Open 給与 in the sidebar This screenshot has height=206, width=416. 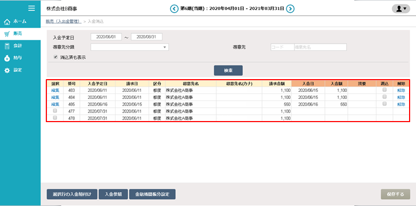[x=20, y=58]
